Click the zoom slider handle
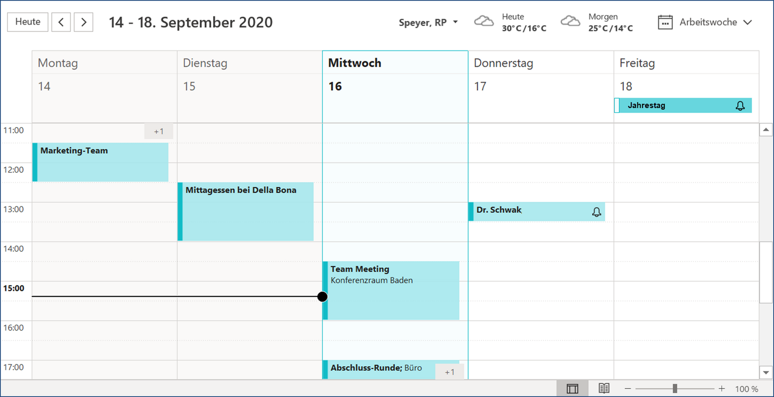Image resolution: width=774 pixels, height=397 pixels. 675,389
